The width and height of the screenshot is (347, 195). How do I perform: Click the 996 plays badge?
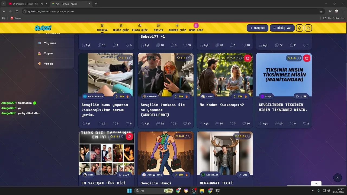pos(243,175)
